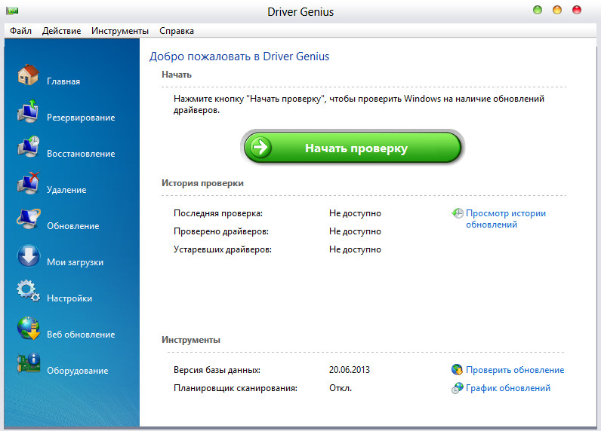Open the Действие menu

(x=61, y=31)
